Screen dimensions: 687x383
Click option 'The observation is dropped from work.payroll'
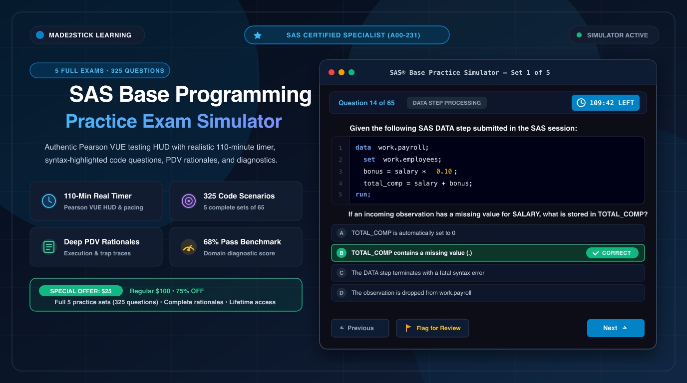click(411, 293)
